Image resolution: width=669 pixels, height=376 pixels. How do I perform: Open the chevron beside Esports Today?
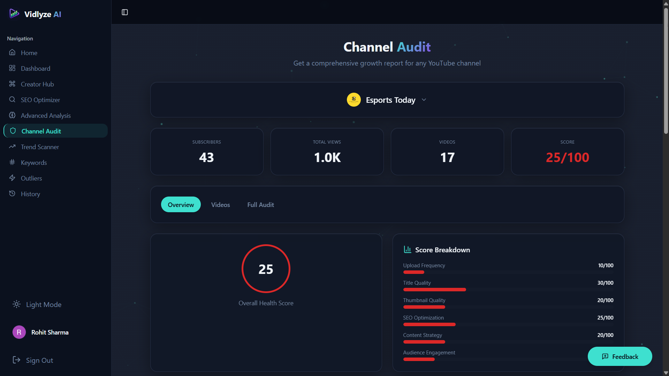click(x=424, y=100)
